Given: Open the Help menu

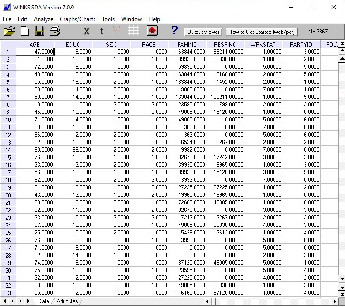Looking at the screenshot, I should (x=154, y=19).
